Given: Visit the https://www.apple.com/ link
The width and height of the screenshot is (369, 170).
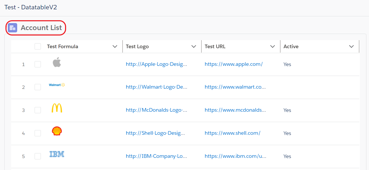Looking at the screenshot, I should coord(234,64).
